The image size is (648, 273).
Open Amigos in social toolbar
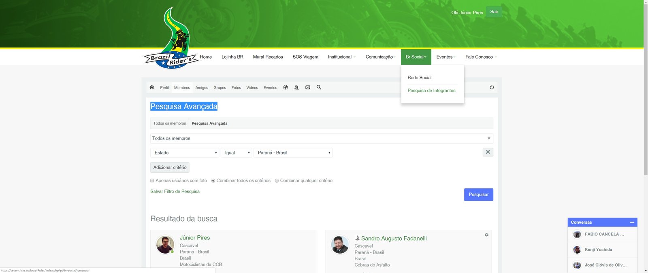[x=202, y=88]
